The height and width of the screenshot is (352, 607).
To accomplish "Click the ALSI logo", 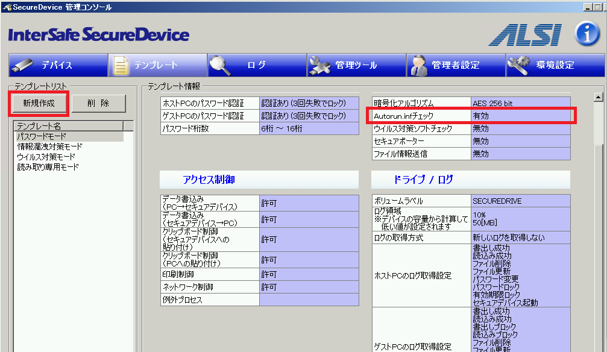I will (x=525, y=35).
